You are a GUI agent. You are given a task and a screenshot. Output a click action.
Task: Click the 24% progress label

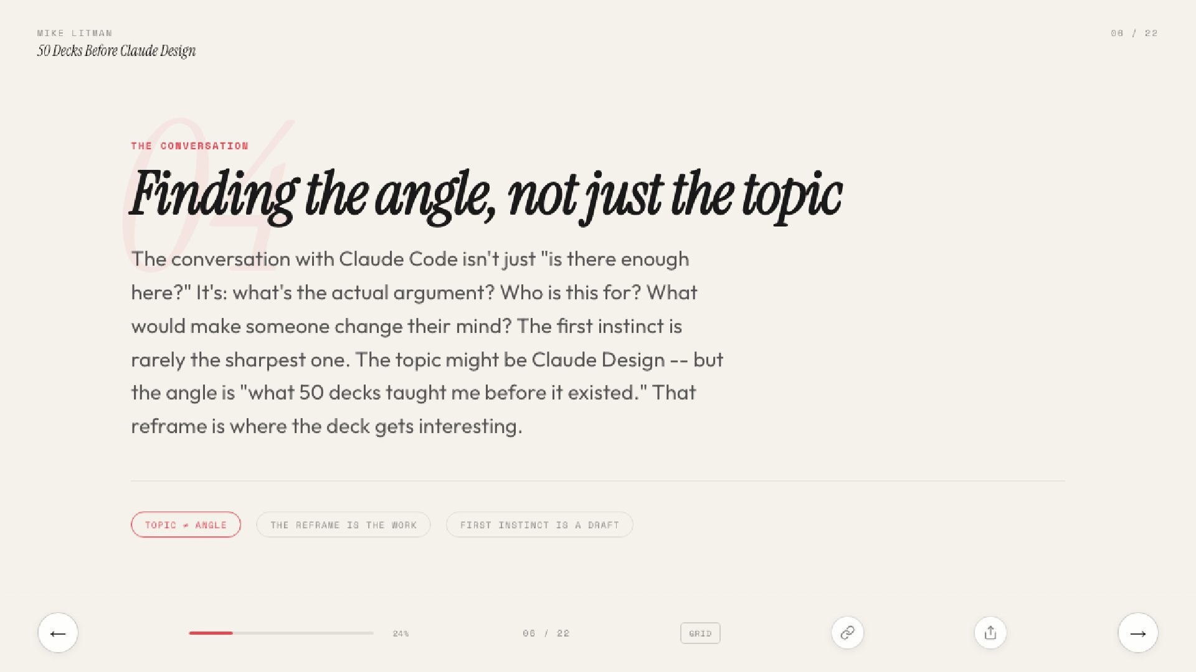[x=401, y=633]
